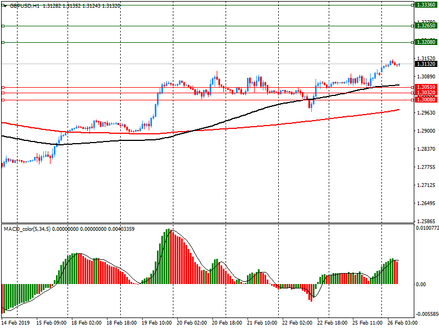Click the red 1.30510 price level tag
Image resolution: width=439 pixels, height=329 pixels.
click(426, 87)
